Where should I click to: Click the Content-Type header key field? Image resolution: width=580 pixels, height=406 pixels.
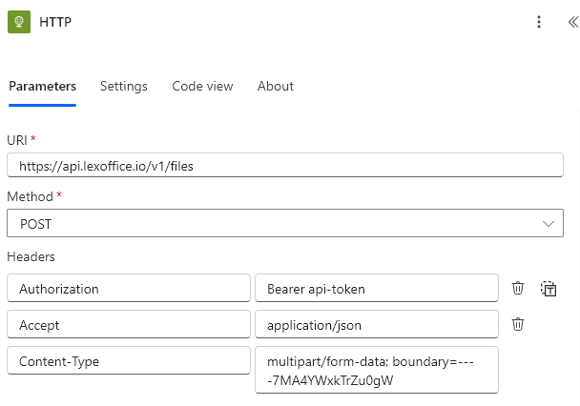[x=128, y=361]
